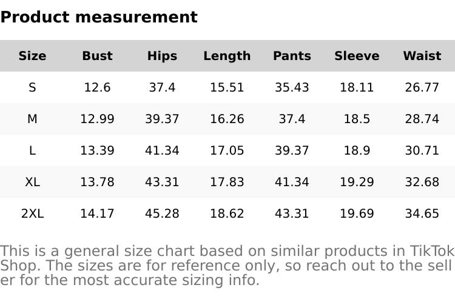
Task: Select the M size row label
Action: click(x=32, y=119)
